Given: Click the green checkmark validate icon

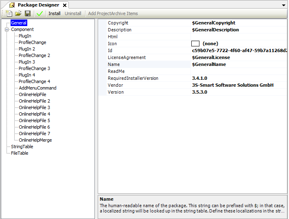Looking at the screenshot, I should click(39, 13).
